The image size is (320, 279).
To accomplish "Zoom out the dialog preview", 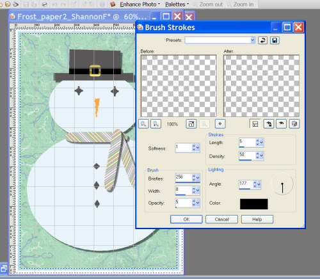I will coord(143,124).
